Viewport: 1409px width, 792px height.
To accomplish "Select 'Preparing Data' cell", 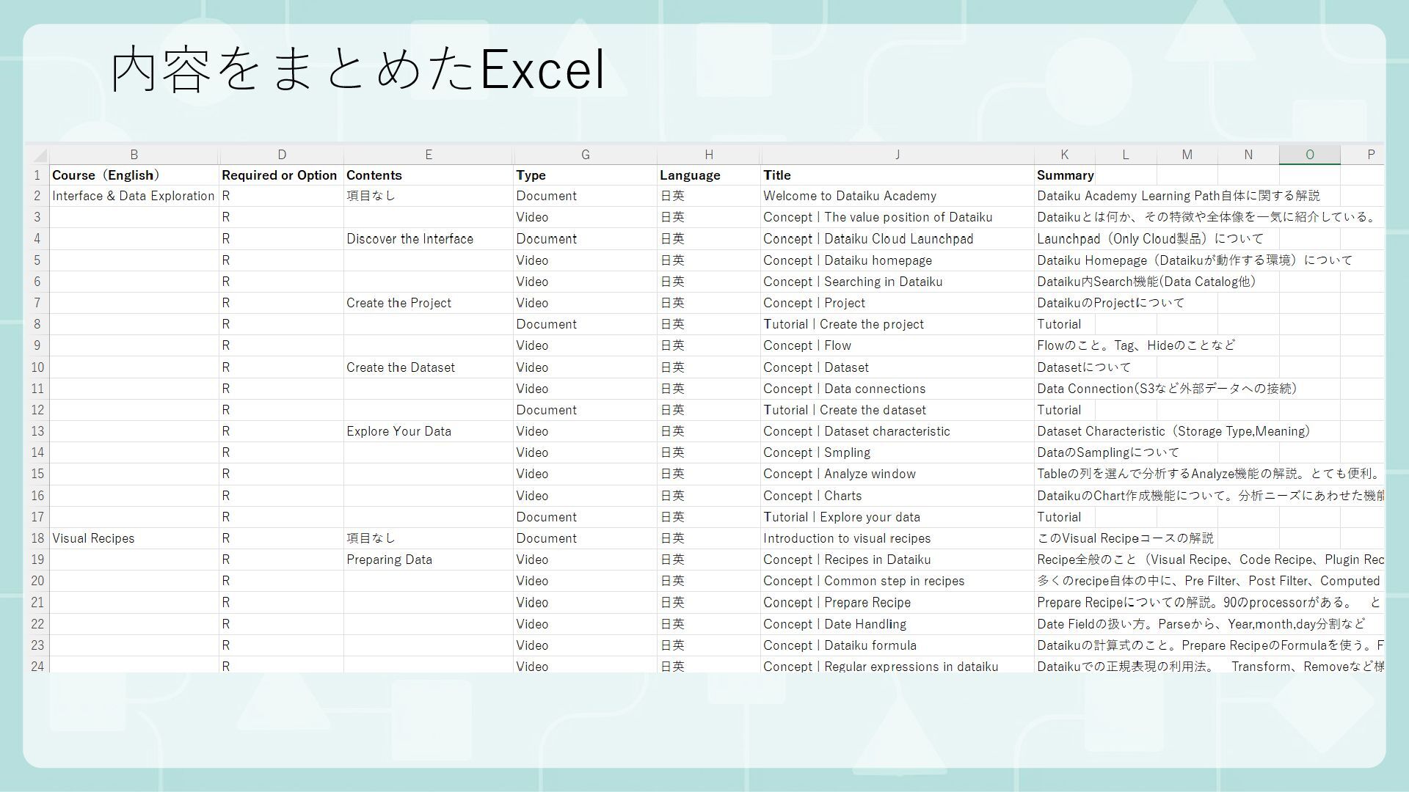I will tap(429, 560).
